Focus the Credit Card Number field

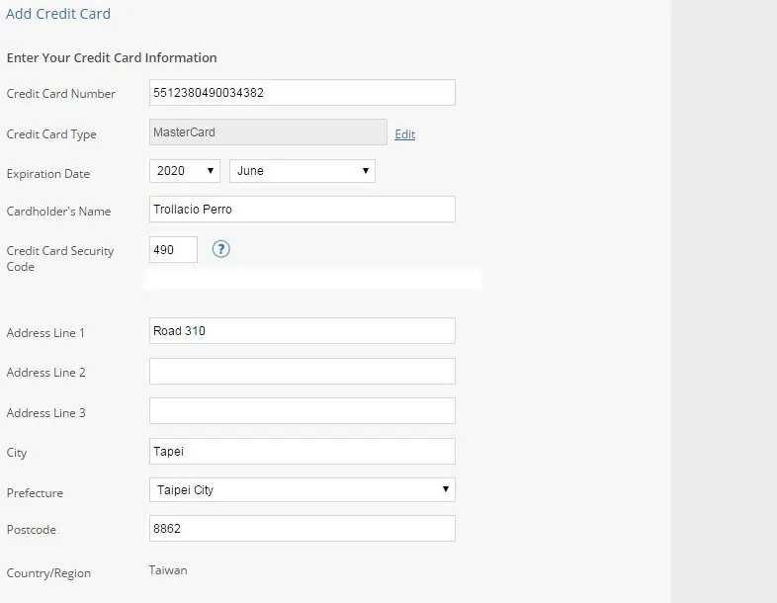(x=302, y=93)
